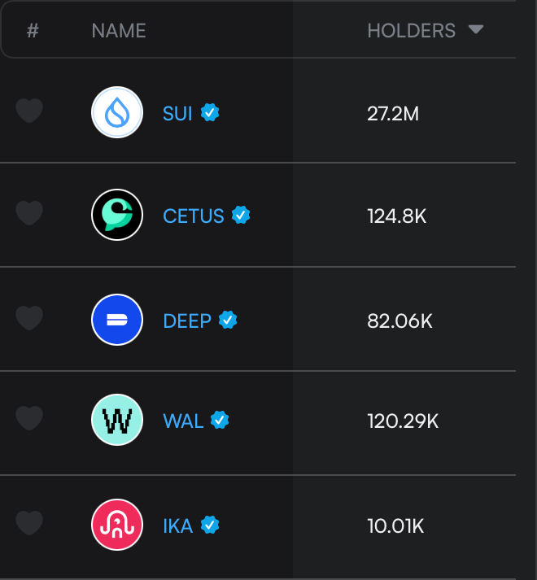Add DEEP to favorites via heart

(29, 317)
